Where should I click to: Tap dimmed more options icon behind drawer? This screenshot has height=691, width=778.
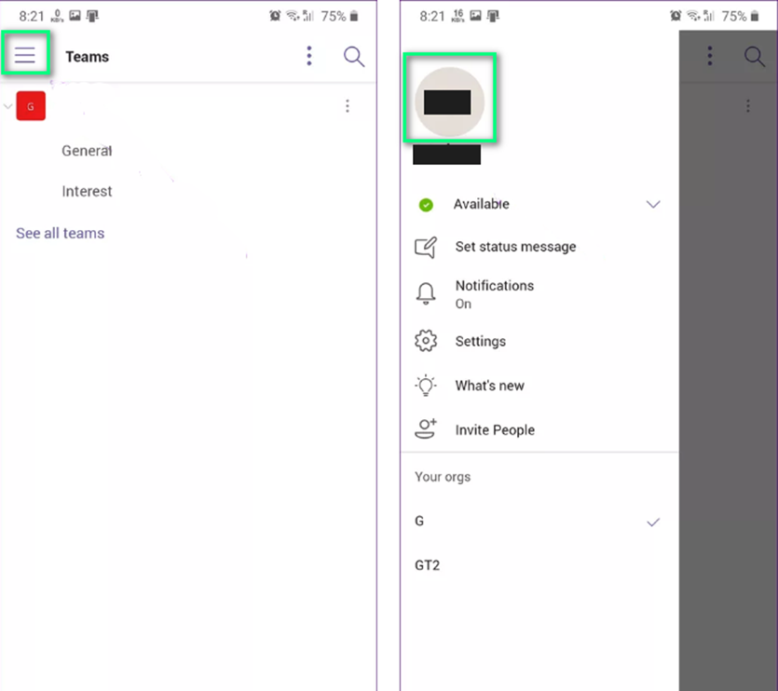coord(710,56)
